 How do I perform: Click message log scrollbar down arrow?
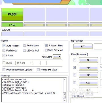tap(65, 100)
